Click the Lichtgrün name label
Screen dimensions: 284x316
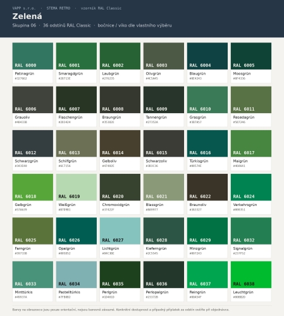(111, 248)
